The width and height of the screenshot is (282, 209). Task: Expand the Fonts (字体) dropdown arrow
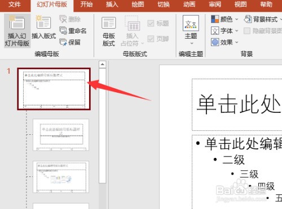point(237,31)
